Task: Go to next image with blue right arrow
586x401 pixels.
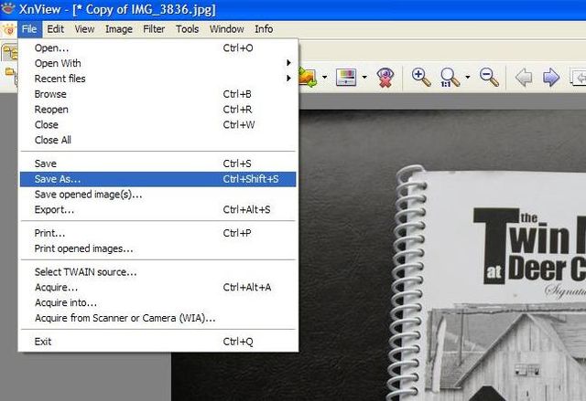Action: [x=551, y=78]
